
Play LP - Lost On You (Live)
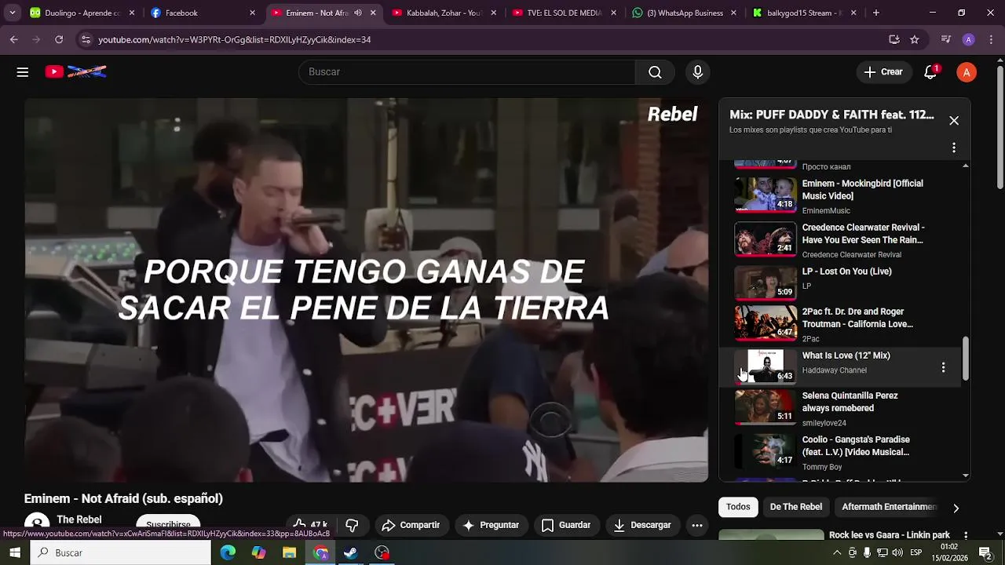tap(840, 283)
